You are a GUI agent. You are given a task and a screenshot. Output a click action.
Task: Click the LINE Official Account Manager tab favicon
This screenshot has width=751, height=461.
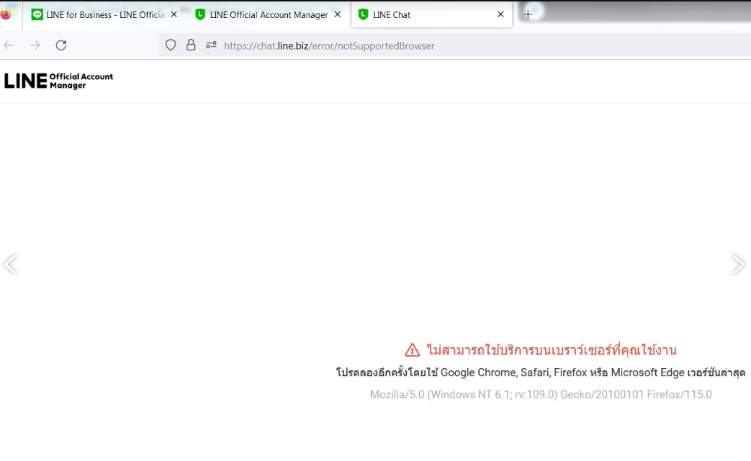click(200, 15)
